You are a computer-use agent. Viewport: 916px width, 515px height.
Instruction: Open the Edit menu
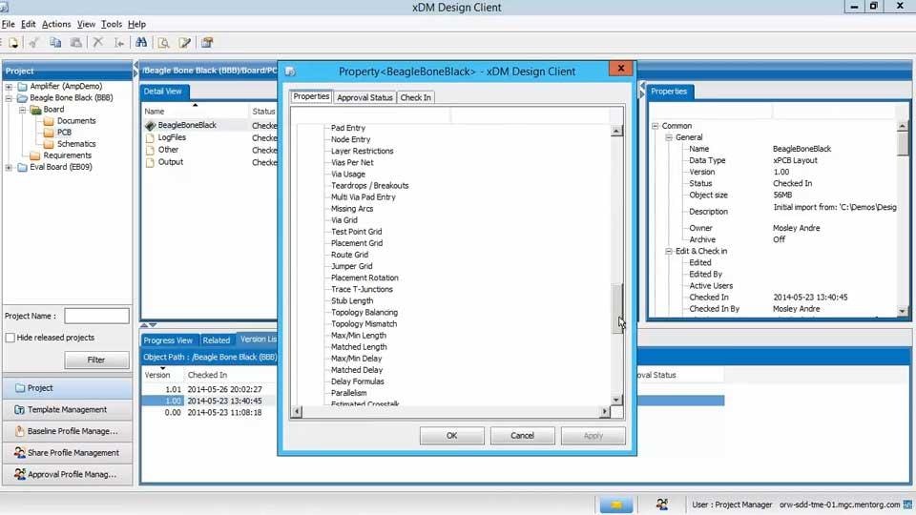tap(28, 24)
